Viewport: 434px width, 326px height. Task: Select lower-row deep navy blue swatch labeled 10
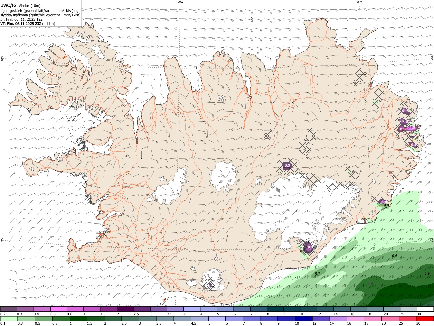click(x=303, y=319)
